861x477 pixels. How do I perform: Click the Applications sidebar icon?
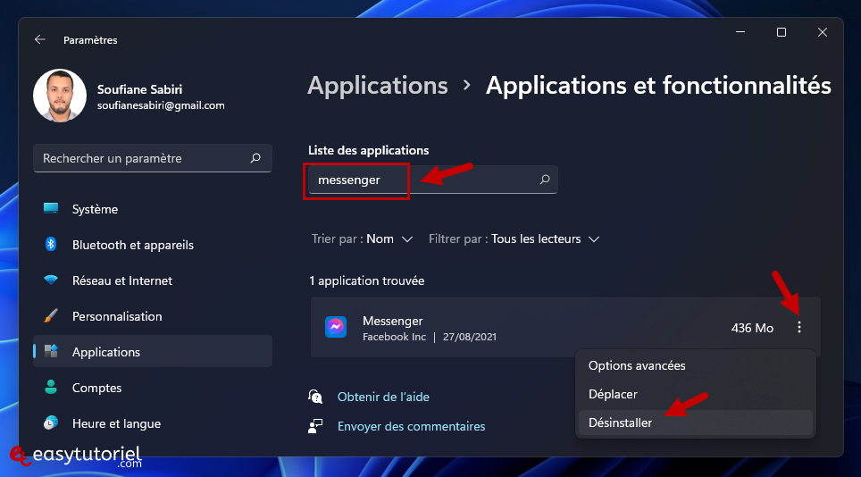point(51,351)
